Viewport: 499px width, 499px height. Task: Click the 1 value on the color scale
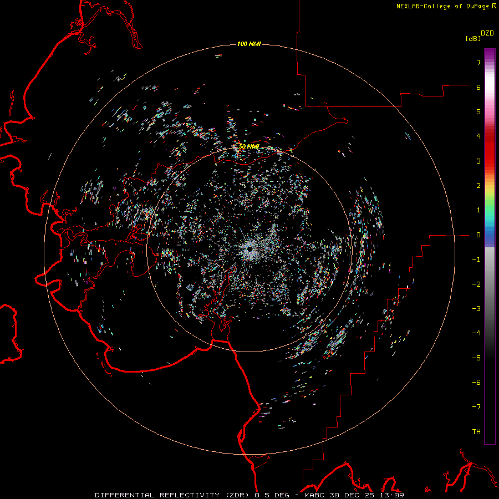(478, 210)
